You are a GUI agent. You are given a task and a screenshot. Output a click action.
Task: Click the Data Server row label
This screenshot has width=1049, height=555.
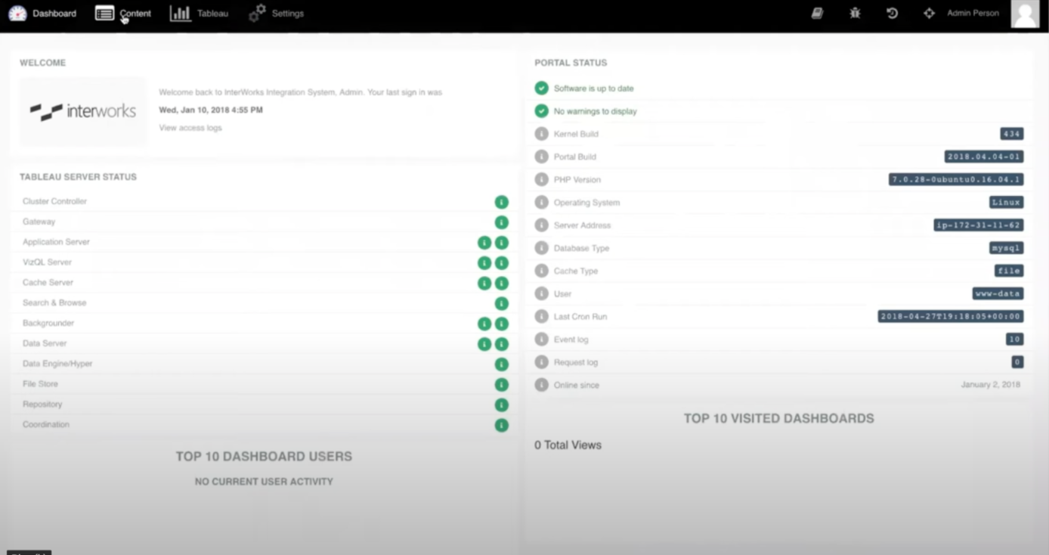pyautogui.click(x=45, y=343)
